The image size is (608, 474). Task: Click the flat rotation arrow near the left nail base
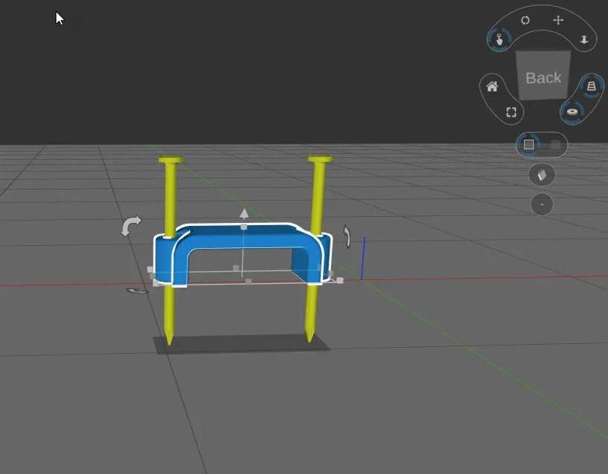138,291
